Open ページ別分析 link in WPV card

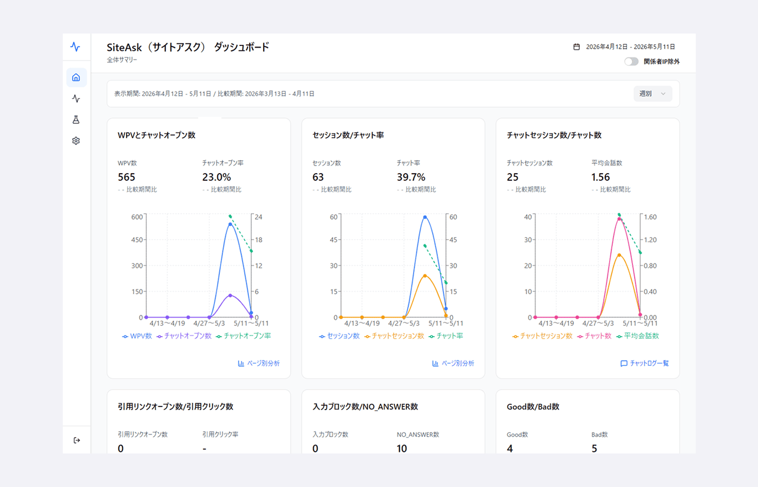[x=259, y=364]
